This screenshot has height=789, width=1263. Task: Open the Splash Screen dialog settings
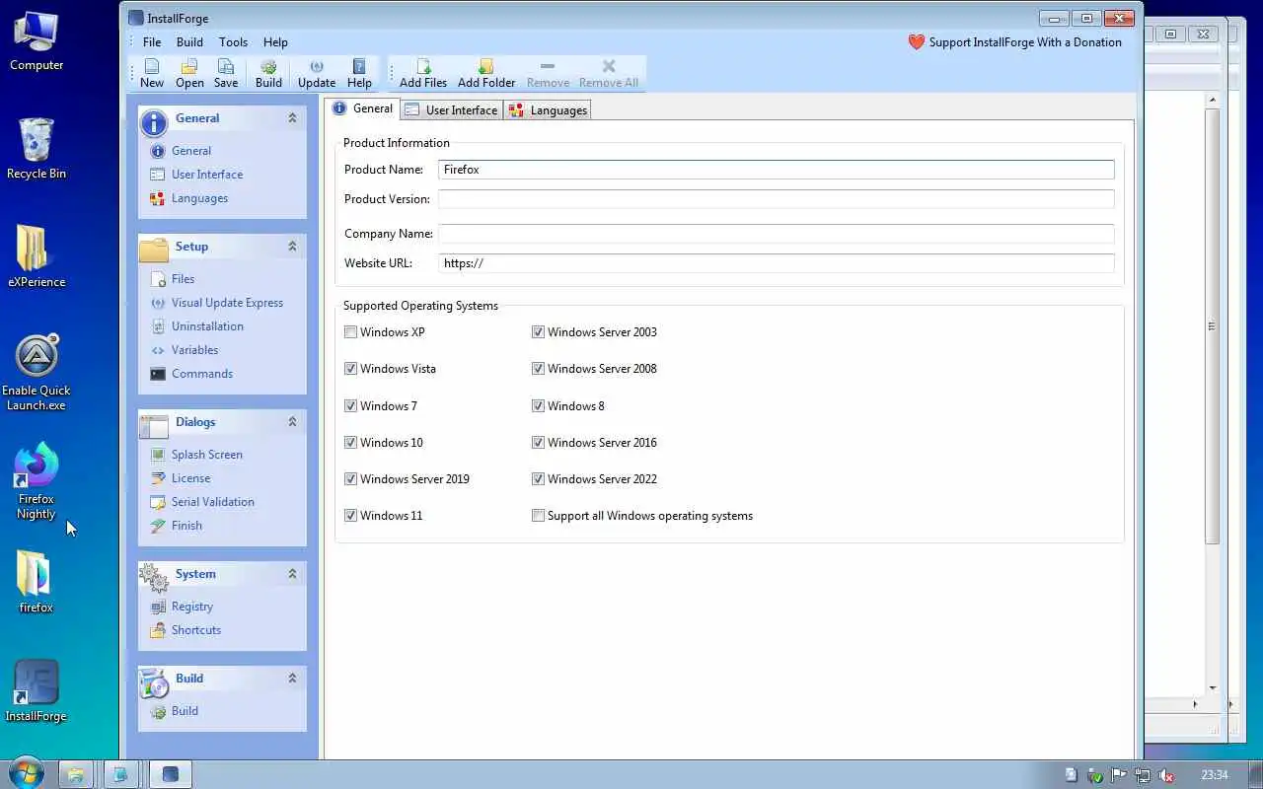click(x=206, y=455)
